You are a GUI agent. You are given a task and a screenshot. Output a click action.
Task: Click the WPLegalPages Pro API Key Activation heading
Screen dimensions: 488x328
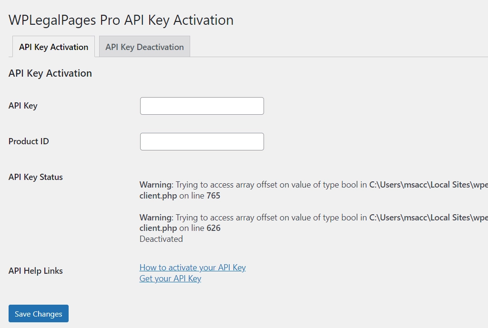click(121, 20)
